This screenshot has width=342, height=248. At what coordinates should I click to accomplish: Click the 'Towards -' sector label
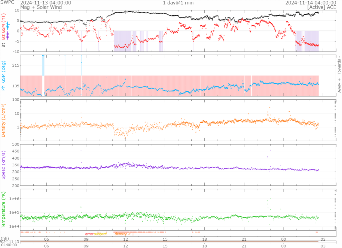pos(339,65)
